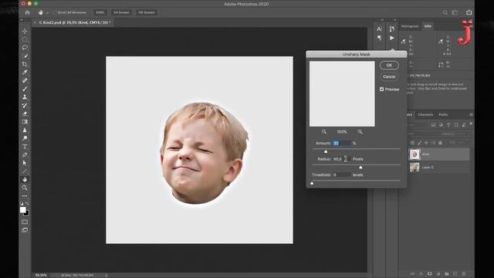Select the History Brush tool
Image resolution: width=494 pixels, height=278 pixels.
[25, 105]
